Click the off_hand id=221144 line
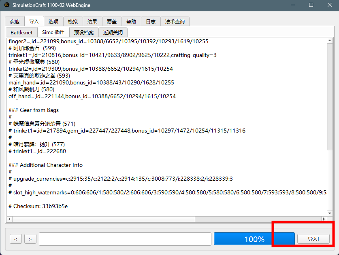Viewport: 339px width, 255px height. [92, 96]
